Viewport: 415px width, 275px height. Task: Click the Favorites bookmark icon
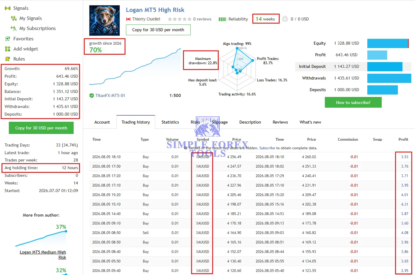pyautogui.click(x=8, y=39)
